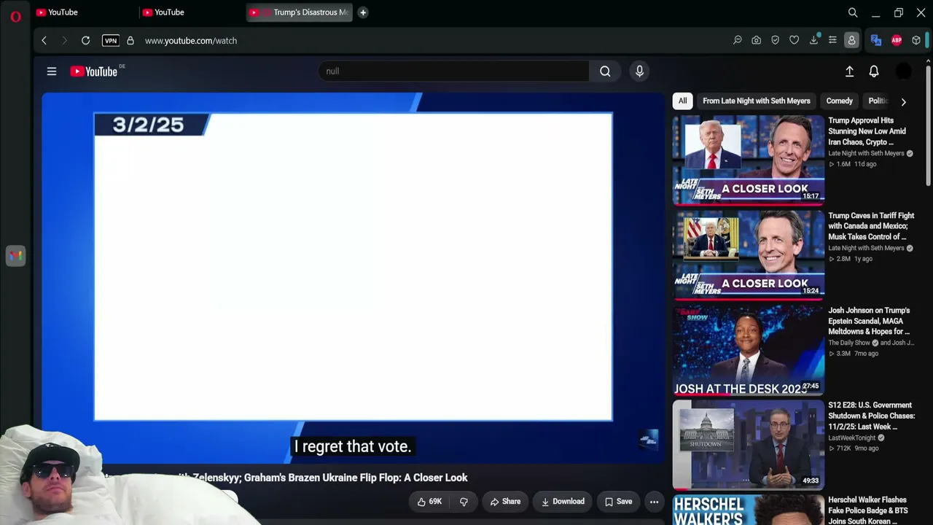Focus the address bar showing www.youtube.com/watch
This screenshot has height=525, width=933.
coord(191,41)
